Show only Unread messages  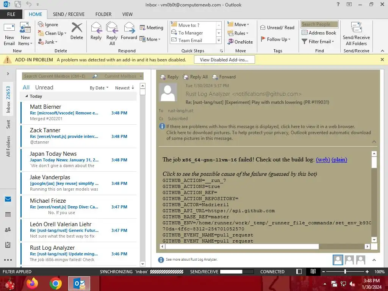coord(44,88)
